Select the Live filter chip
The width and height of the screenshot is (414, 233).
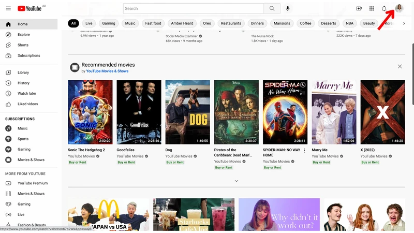tap(89, 23)
